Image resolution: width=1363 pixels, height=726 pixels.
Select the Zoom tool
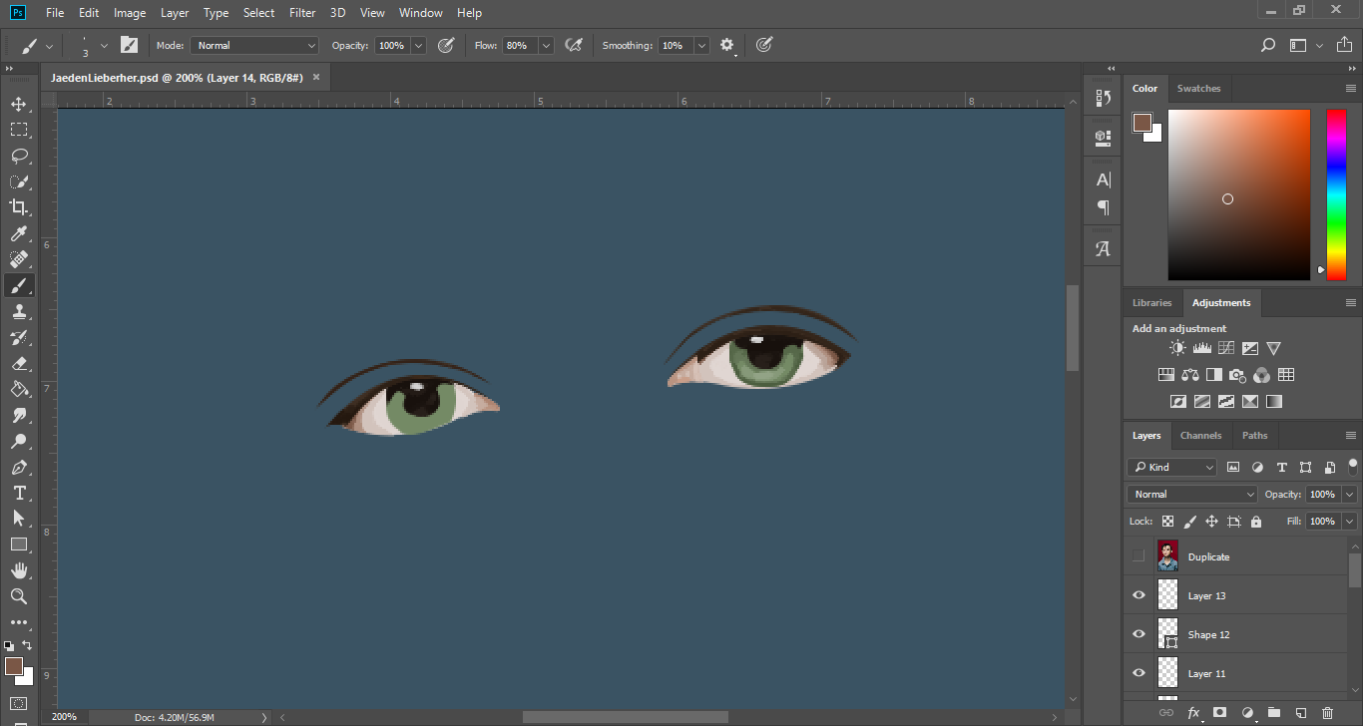19,596
